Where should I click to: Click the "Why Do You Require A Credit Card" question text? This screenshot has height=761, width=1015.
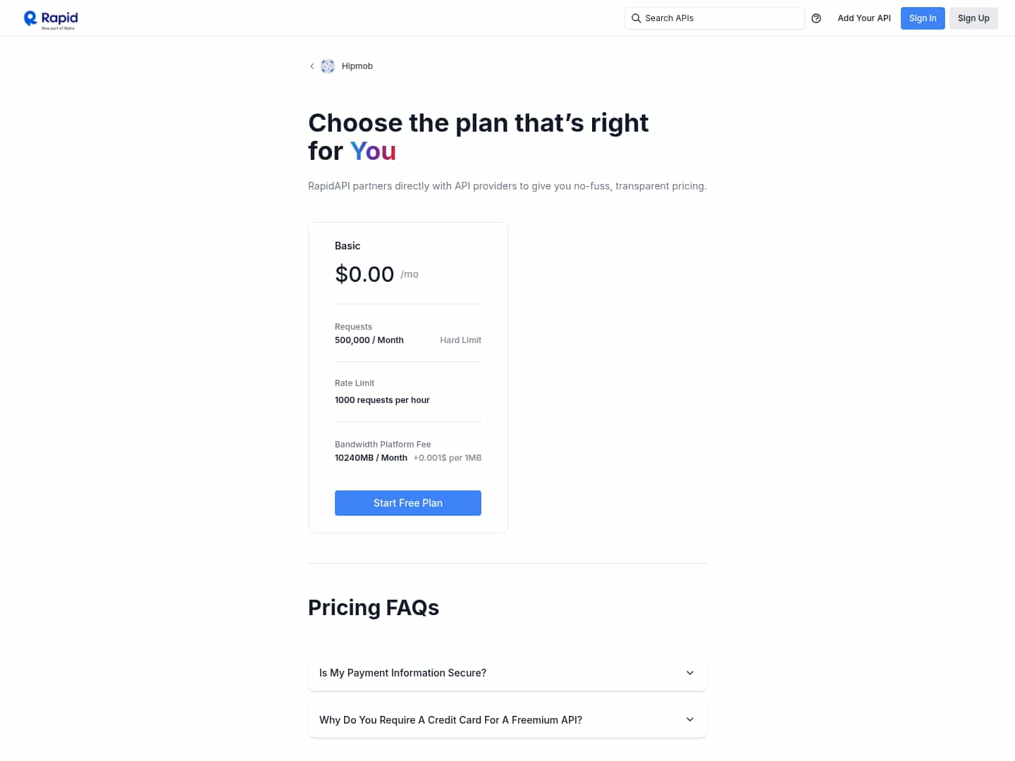(450, 720)
